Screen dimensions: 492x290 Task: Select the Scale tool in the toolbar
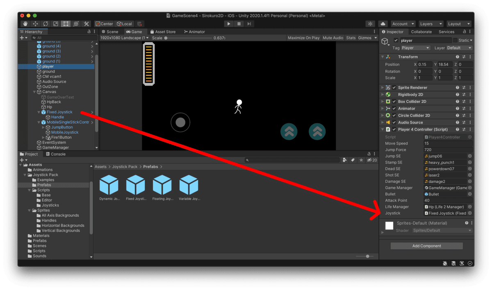56,24
